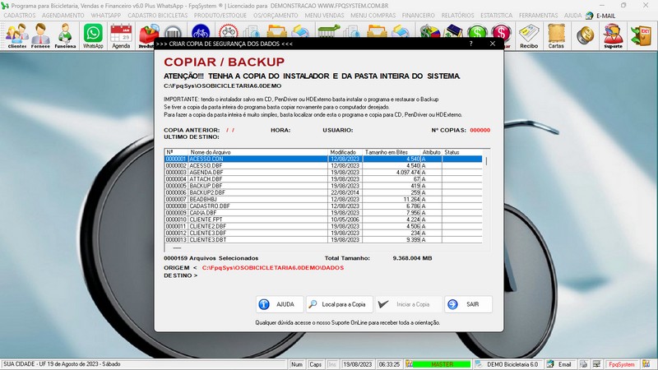Click the SAIR button

[468, 304]
